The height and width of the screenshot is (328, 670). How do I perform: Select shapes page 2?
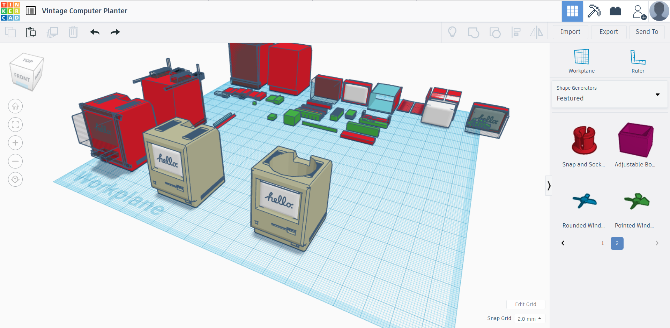(617, 243)
